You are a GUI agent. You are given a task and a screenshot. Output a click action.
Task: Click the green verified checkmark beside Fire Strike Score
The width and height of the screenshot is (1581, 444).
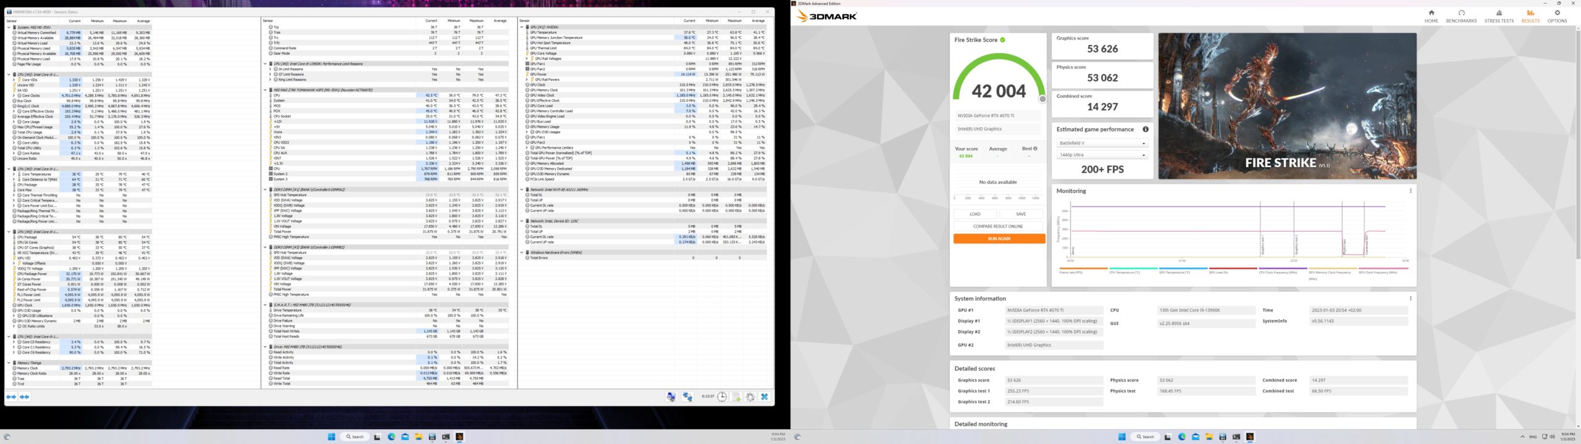tap(1002, 40)
